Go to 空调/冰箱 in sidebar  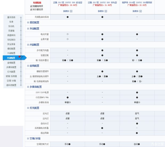pyautogui.click(x=11, y=81)
